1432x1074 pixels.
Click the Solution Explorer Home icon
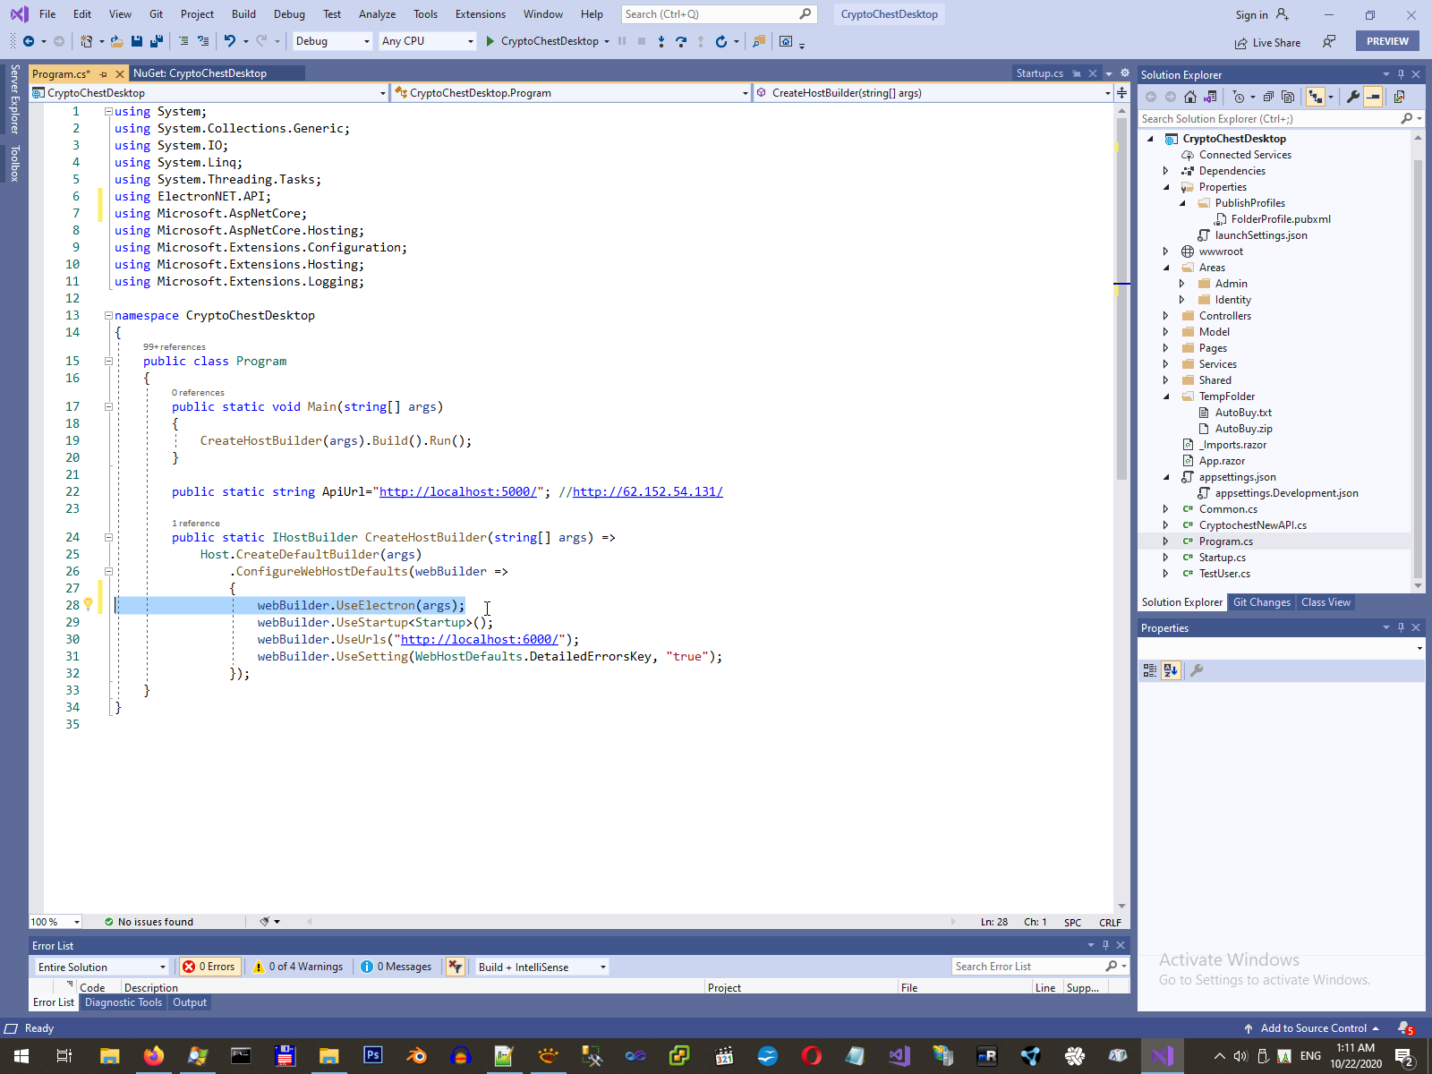click(1189, 97)
